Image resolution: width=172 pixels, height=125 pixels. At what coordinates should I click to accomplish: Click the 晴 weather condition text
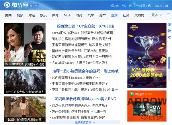click(130, 6)
